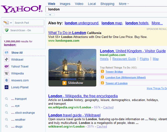167x132 pixels.
Task: Open the Tower Bridge attraction link
Action: tap(114, 72)
